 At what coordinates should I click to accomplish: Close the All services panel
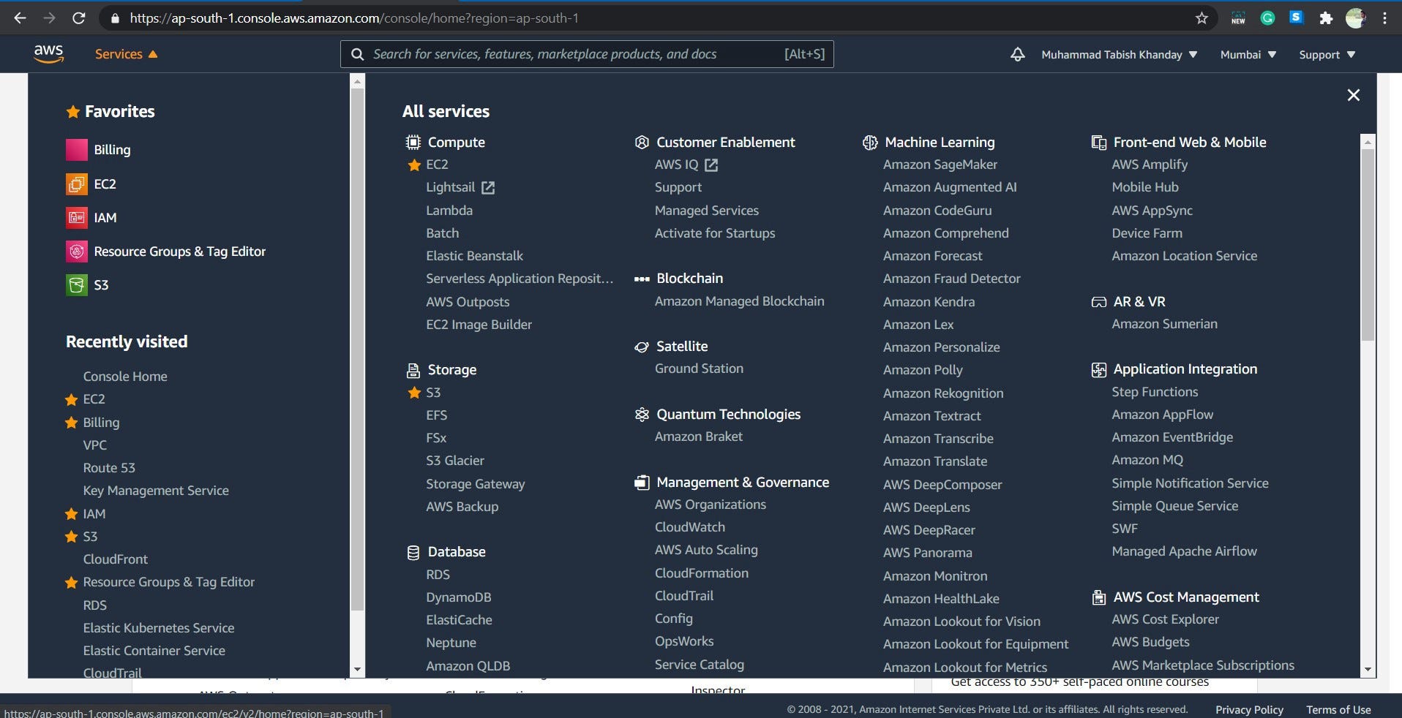1354,95
